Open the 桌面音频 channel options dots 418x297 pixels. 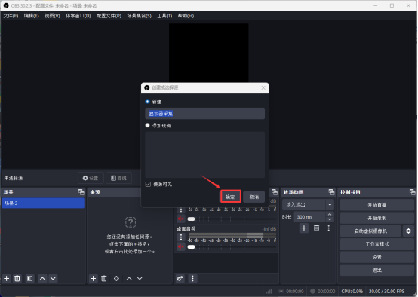[181, 237]
